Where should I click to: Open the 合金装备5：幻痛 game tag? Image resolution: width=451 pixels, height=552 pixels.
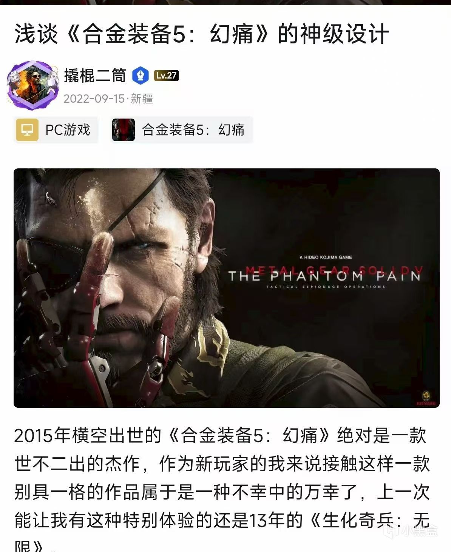181,130
